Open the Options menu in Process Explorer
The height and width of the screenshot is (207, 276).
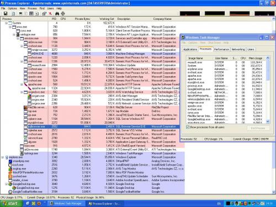pyautogui.click(x=12, y=8)
